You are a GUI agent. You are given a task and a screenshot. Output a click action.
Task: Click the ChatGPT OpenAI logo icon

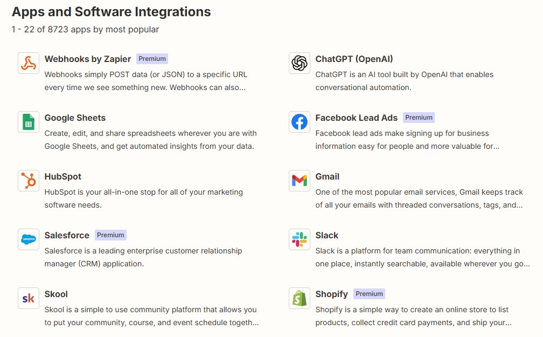click(299, 63)
